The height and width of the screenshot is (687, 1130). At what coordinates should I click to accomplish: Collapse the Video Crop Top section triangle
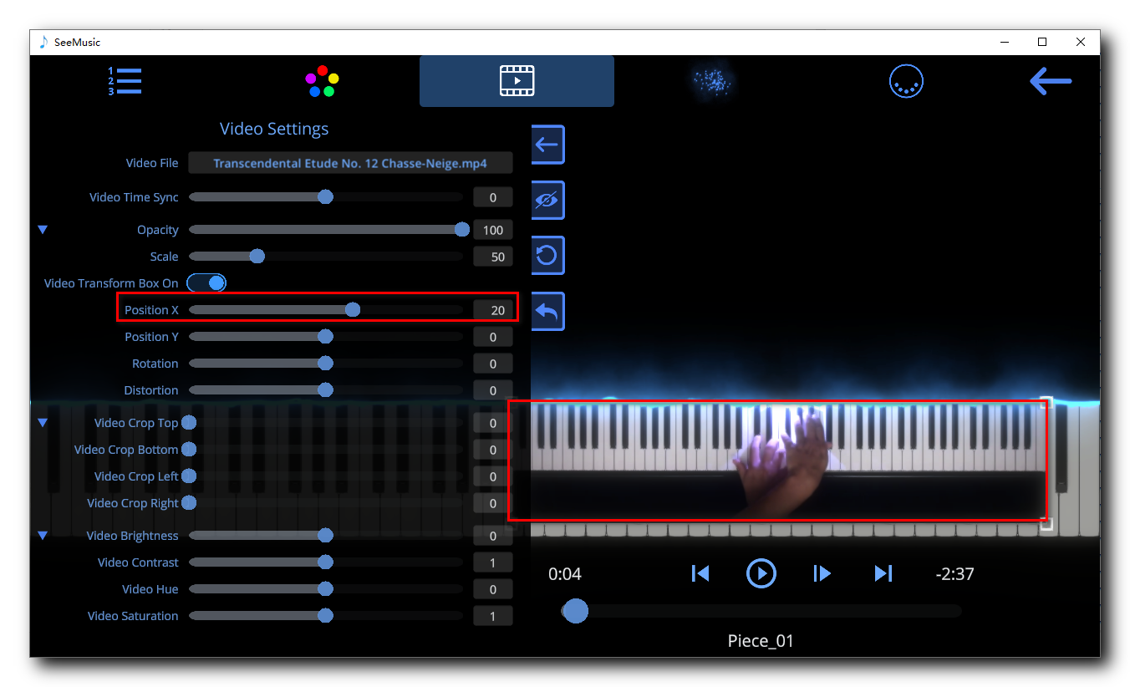click(x=43, y=423)
